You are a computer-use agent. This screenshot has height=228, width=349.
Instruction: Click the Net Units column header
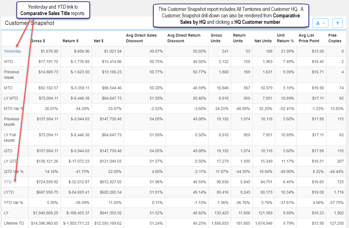[x=263, y=41]
